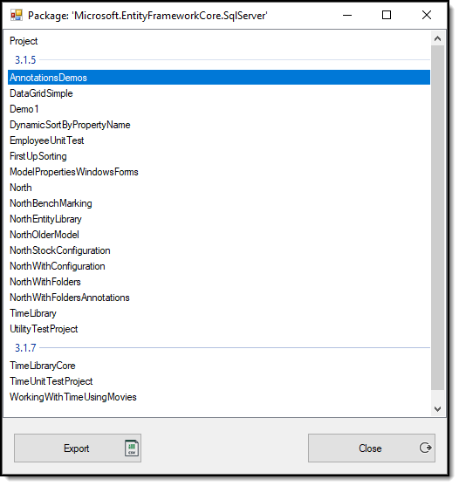
Task: Select the North project row
Action: [219, 188]
